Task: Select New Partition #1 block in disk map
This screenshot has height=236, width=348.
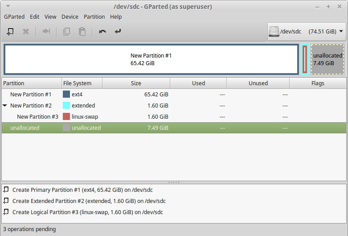Action: click(151, 59)
